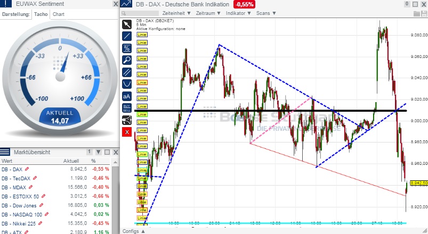428x234 pixels.
Task: Open DB - MDAX instrument link
Action: pyautogui.click(x=14, y=187)
